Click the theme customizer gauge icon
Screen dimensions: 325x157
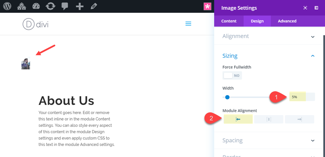point(36,6)
